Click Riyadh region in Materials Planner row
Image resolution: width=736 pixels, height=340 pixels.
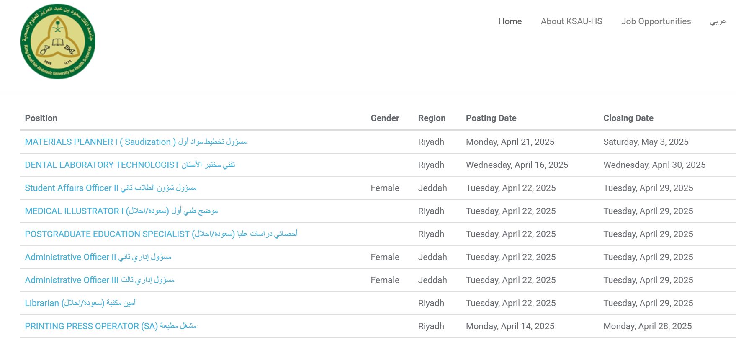(431, 142)
